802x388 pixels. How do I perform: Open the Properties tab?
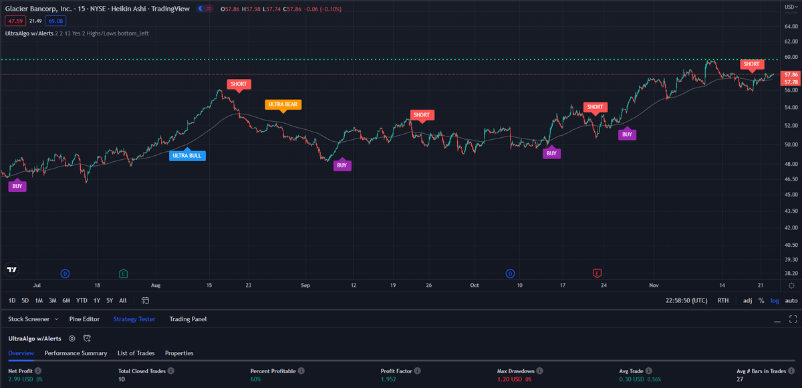[x=179, y=353]
